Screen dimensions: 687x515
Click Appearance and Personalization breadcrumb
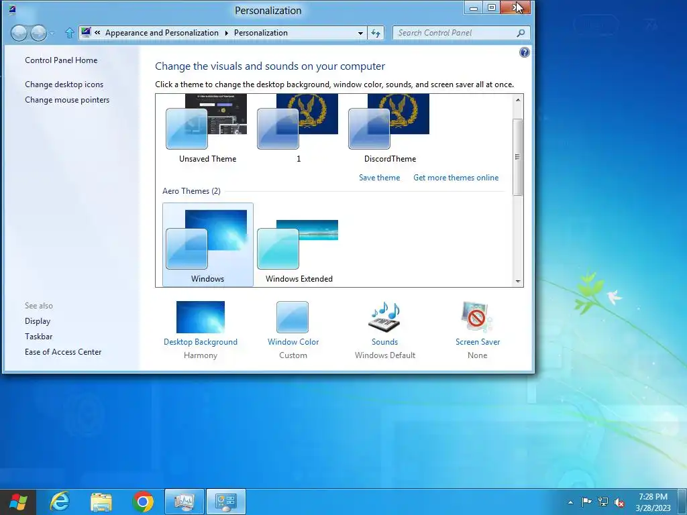(x=162, y=33)
